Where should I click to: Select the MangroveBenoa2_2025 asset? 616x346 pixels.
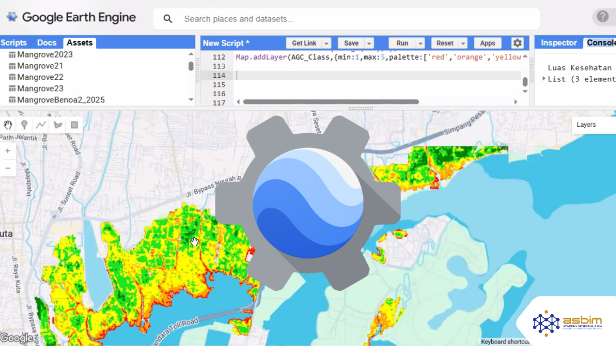61,100
